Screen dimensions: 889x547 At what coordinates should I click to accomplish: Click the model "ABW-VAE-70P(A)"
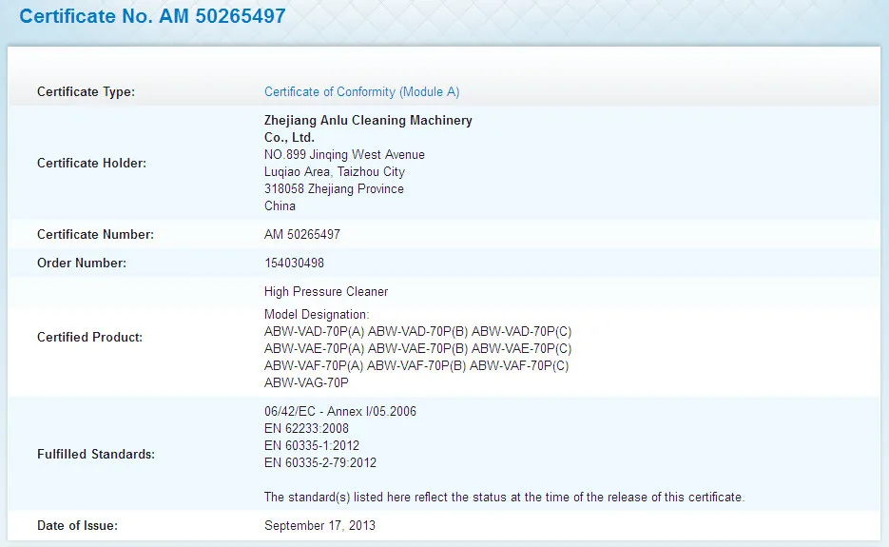[314, 348]
